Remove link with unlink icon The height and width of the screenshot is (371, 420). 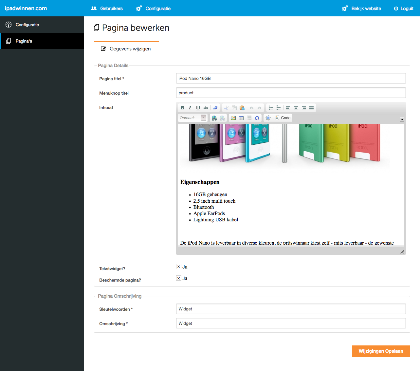tap(222, 118)
